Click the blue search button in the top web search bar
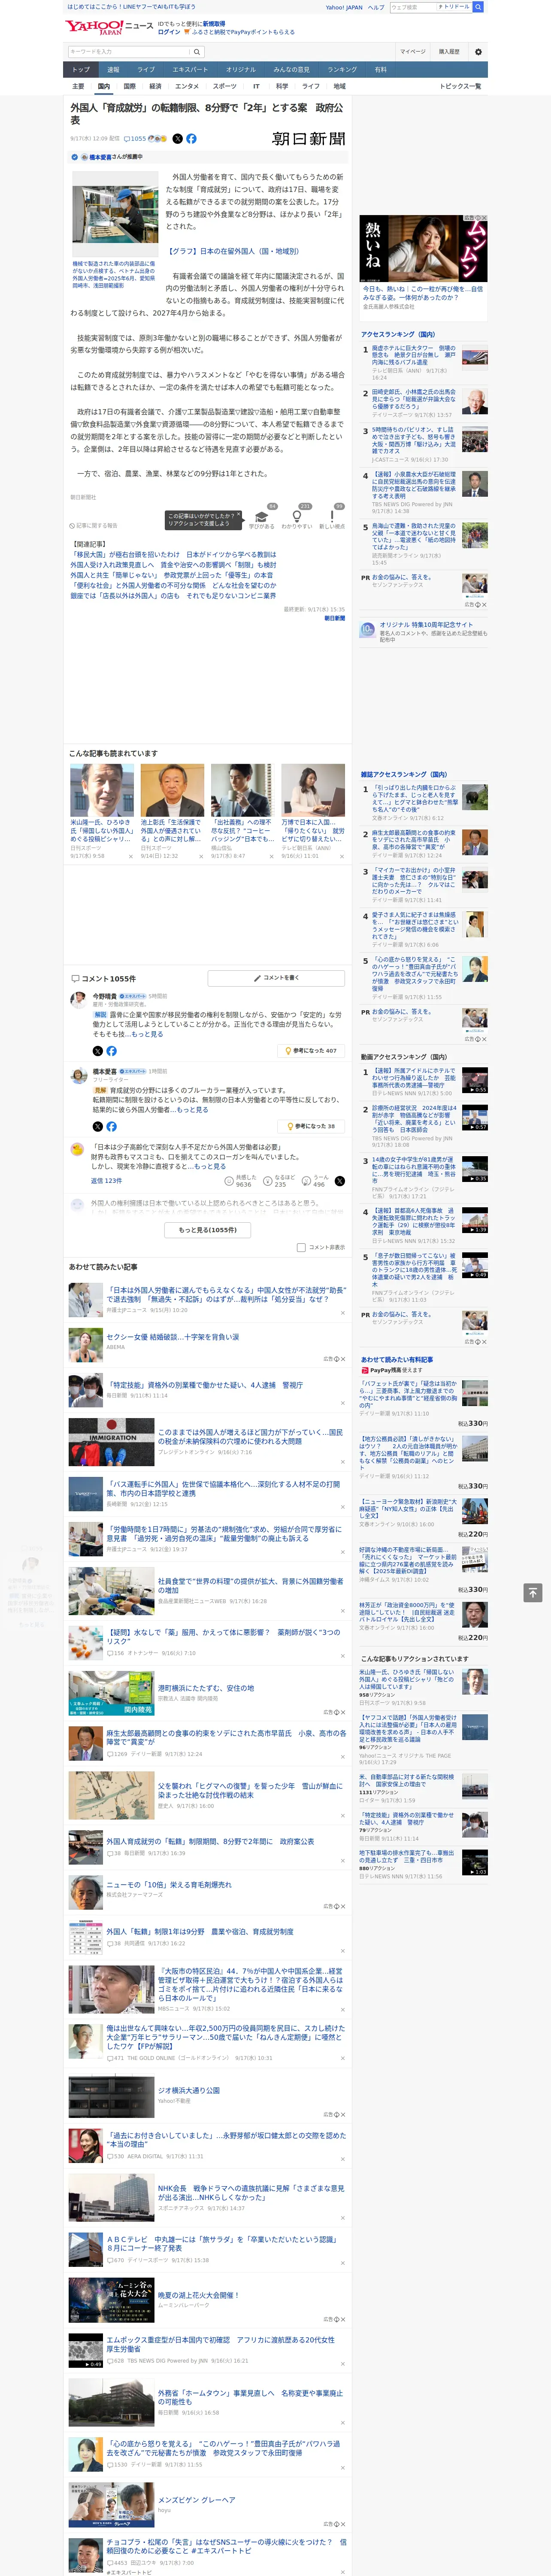551x2576 pixels. pos(478,7)
